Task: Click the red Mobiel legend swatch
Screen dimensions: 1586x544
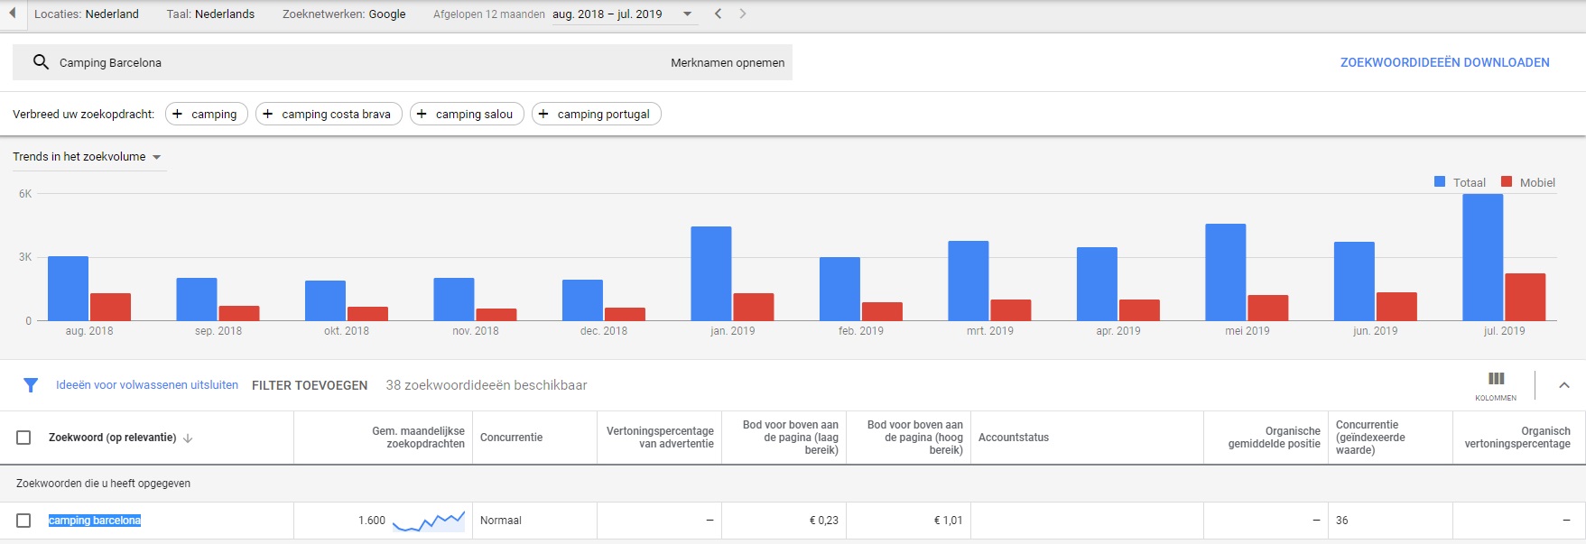Action: click(1507, 182)
